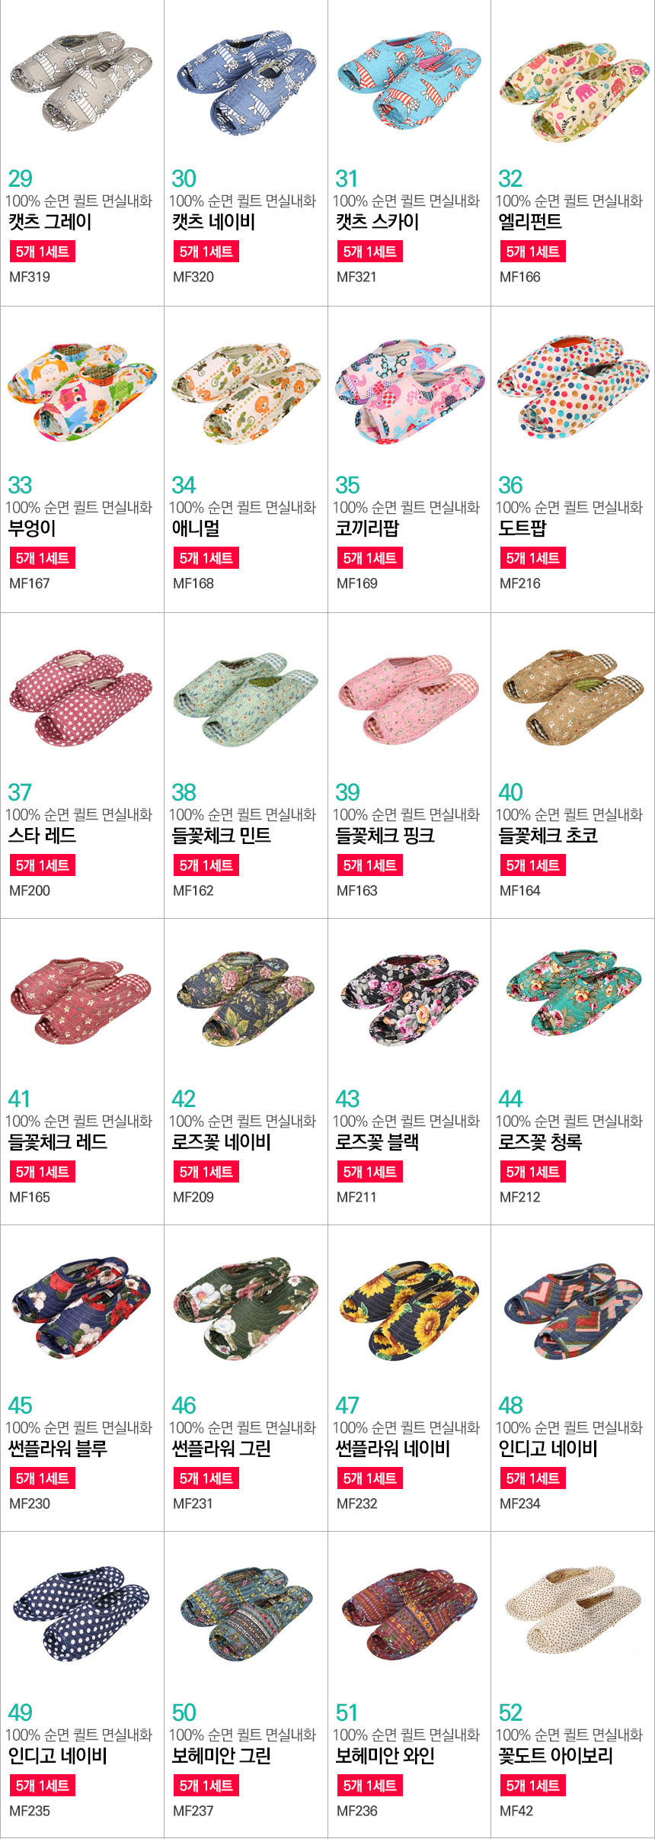Click the 들꽃체크 민트 slipper thumbnail
655x1839 pixels.
tap(245, 698)
